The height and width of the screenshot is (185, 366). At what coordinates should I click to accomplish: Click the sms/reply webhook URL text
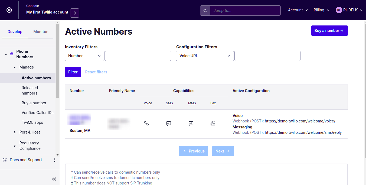[303, 132]
